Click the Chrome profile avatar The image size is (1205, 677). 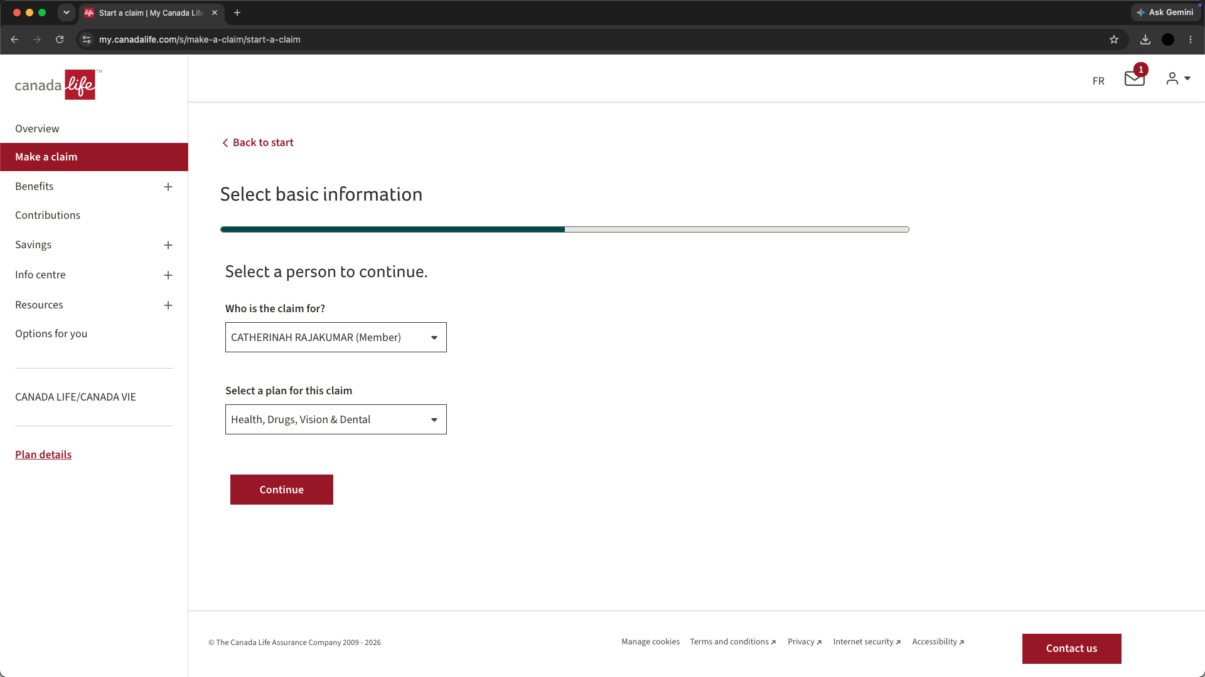click(1168, 39)
